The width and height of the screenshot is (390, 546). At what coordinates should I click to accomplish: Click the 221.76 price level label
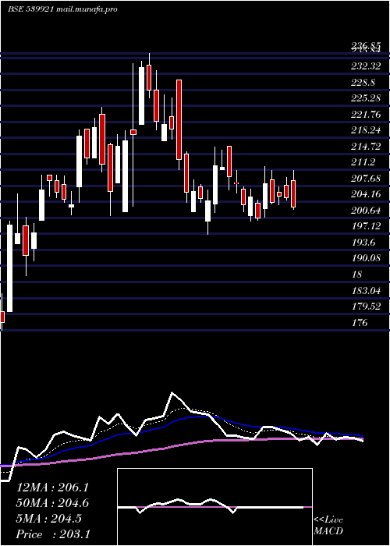[x=366, y=114]
